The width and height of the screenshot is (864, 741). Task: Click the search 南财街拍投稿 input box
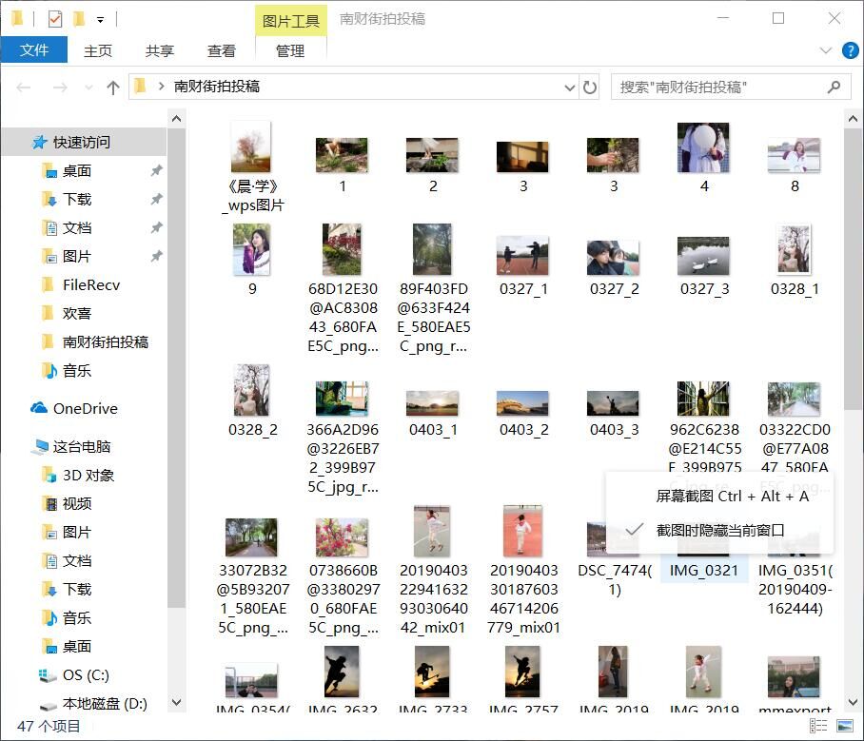click(x=718, y=87)
